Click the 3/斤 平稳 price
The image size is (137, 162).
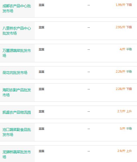[126, 129]
